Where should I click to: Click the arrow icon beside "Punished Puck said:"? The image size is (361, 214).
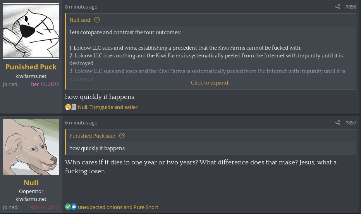tap(122, 136)
